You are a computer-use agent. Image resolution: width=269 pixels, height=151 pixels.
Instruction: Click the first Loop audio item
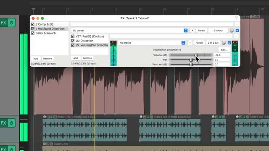pos(85,130)
